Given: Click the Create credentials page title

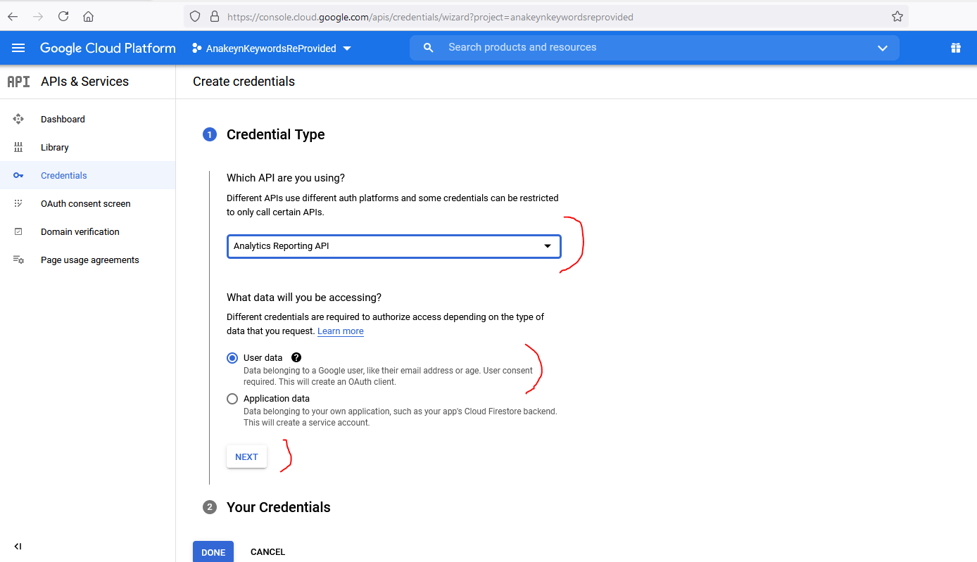Looking at the screenshot, I should pos(244,82).
